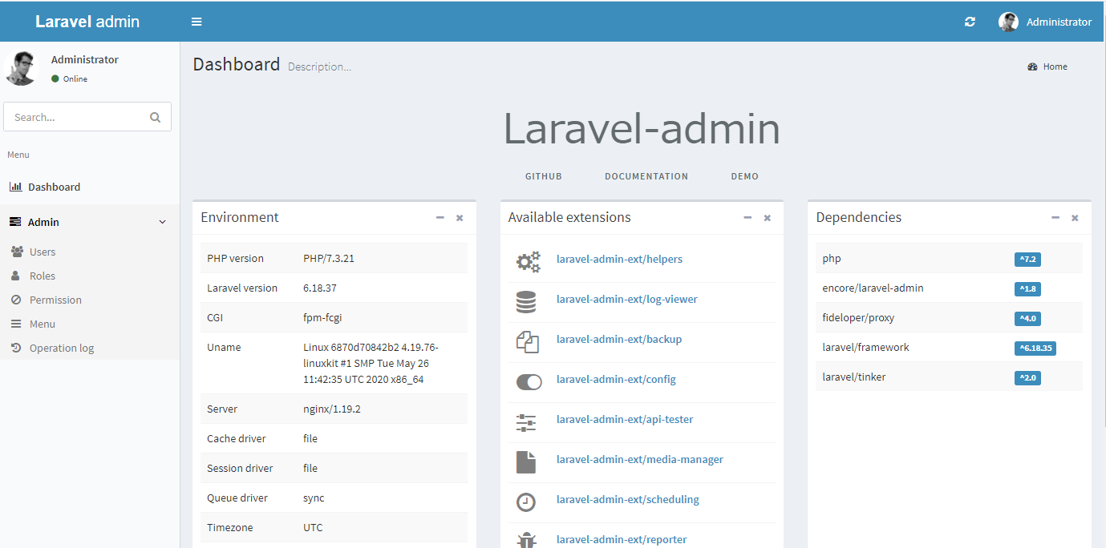Open laravel-admin-ext/api-tester link
The width and height of the screenshot is (1106, 548).
click(x=625, y=419)
